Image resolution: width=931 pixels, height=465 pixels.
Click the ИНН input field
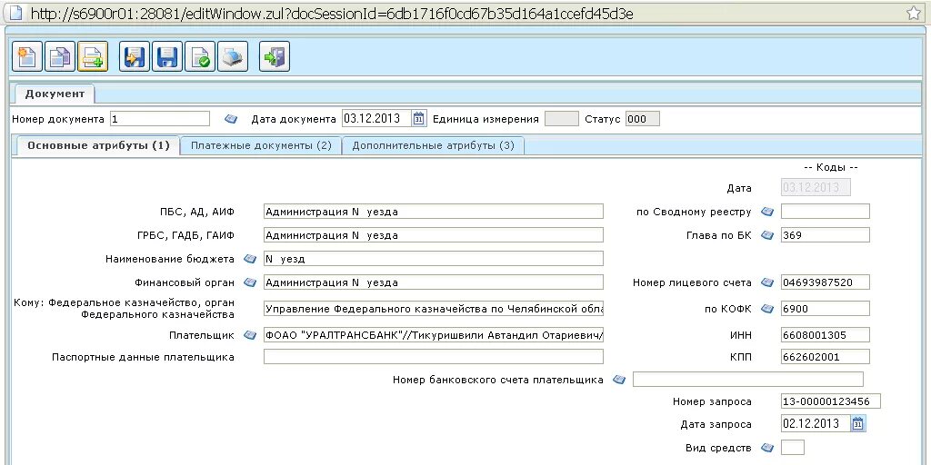[x=826, y=335]
